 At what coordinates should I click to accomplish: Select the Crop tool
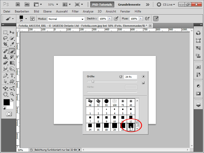click(5, 44)
